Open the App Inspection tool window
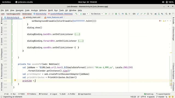This screenshot has width=175, height=98. coord(84,94)
